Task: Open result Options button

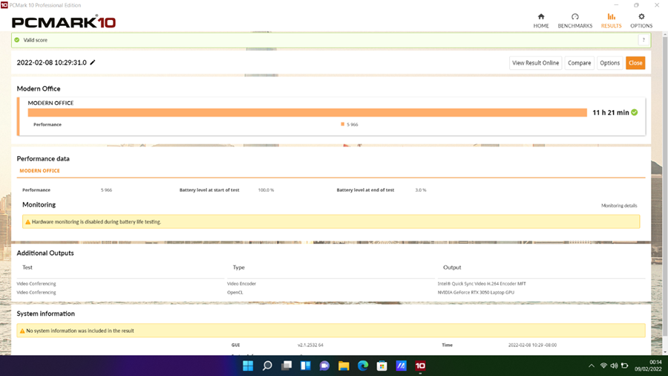Action: tap(609, 63)
